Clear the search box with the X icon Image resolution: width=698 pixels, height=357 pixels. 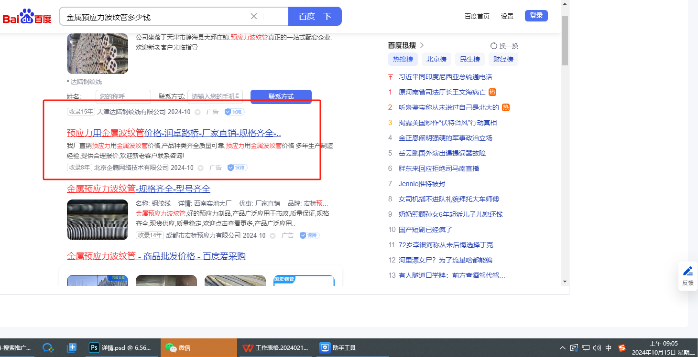[254, 16]
